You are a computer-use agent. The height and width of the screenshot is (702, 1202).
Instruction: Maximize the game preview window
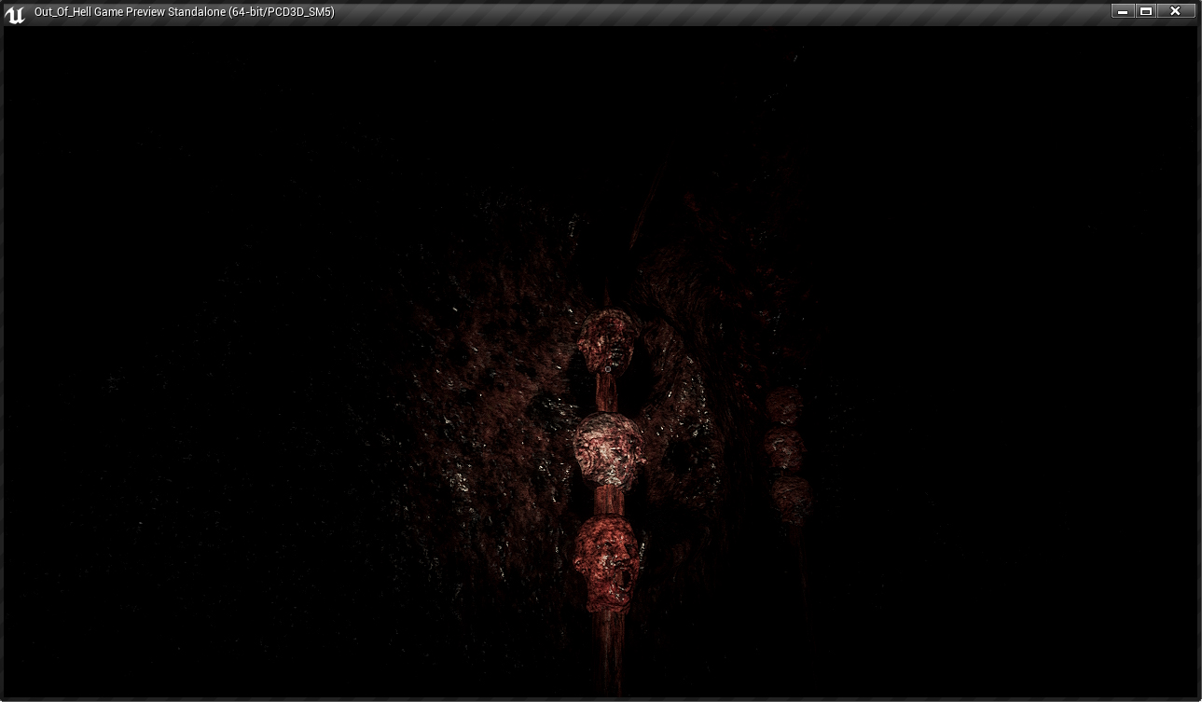click(1146, 11)
